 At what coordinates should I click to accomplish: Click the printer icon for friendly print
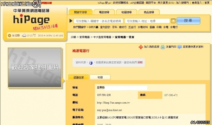tap(163, 47)
